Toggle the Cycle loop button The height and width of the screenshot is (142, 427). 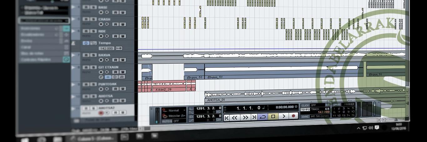click(x=263, y=117)
